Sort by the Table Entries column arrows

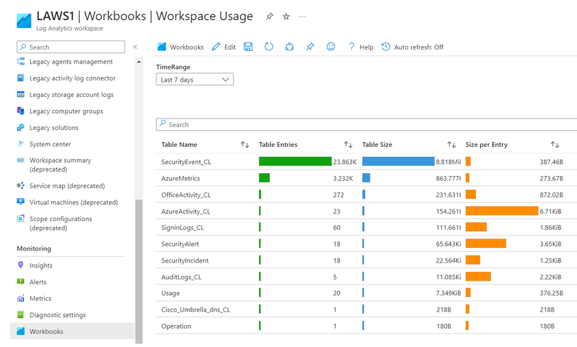[348, 144]
